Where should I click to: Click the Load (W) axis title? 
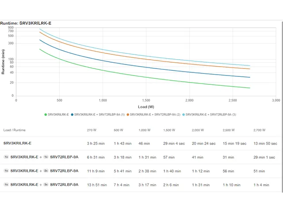pos(145,106)
